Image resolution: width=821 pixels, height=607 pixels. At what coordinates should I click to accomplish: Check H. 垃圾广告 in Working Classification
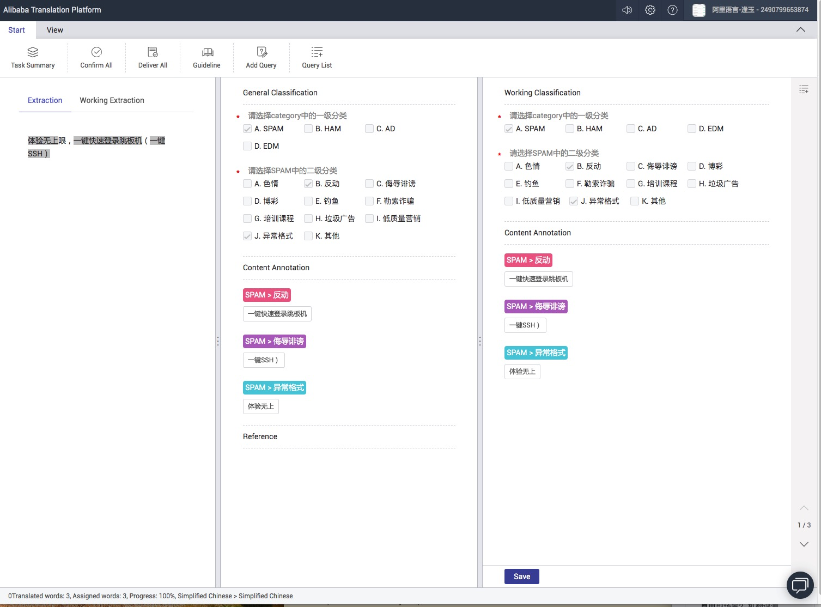click(x=692, y=184)
